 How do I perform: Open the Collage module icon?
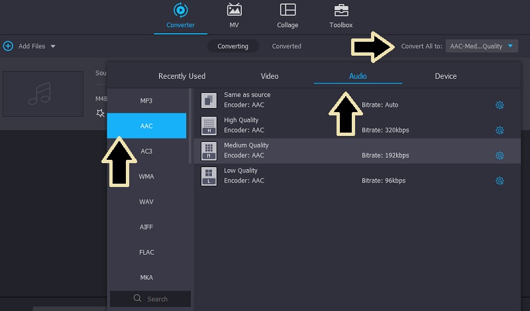(288, 11)
